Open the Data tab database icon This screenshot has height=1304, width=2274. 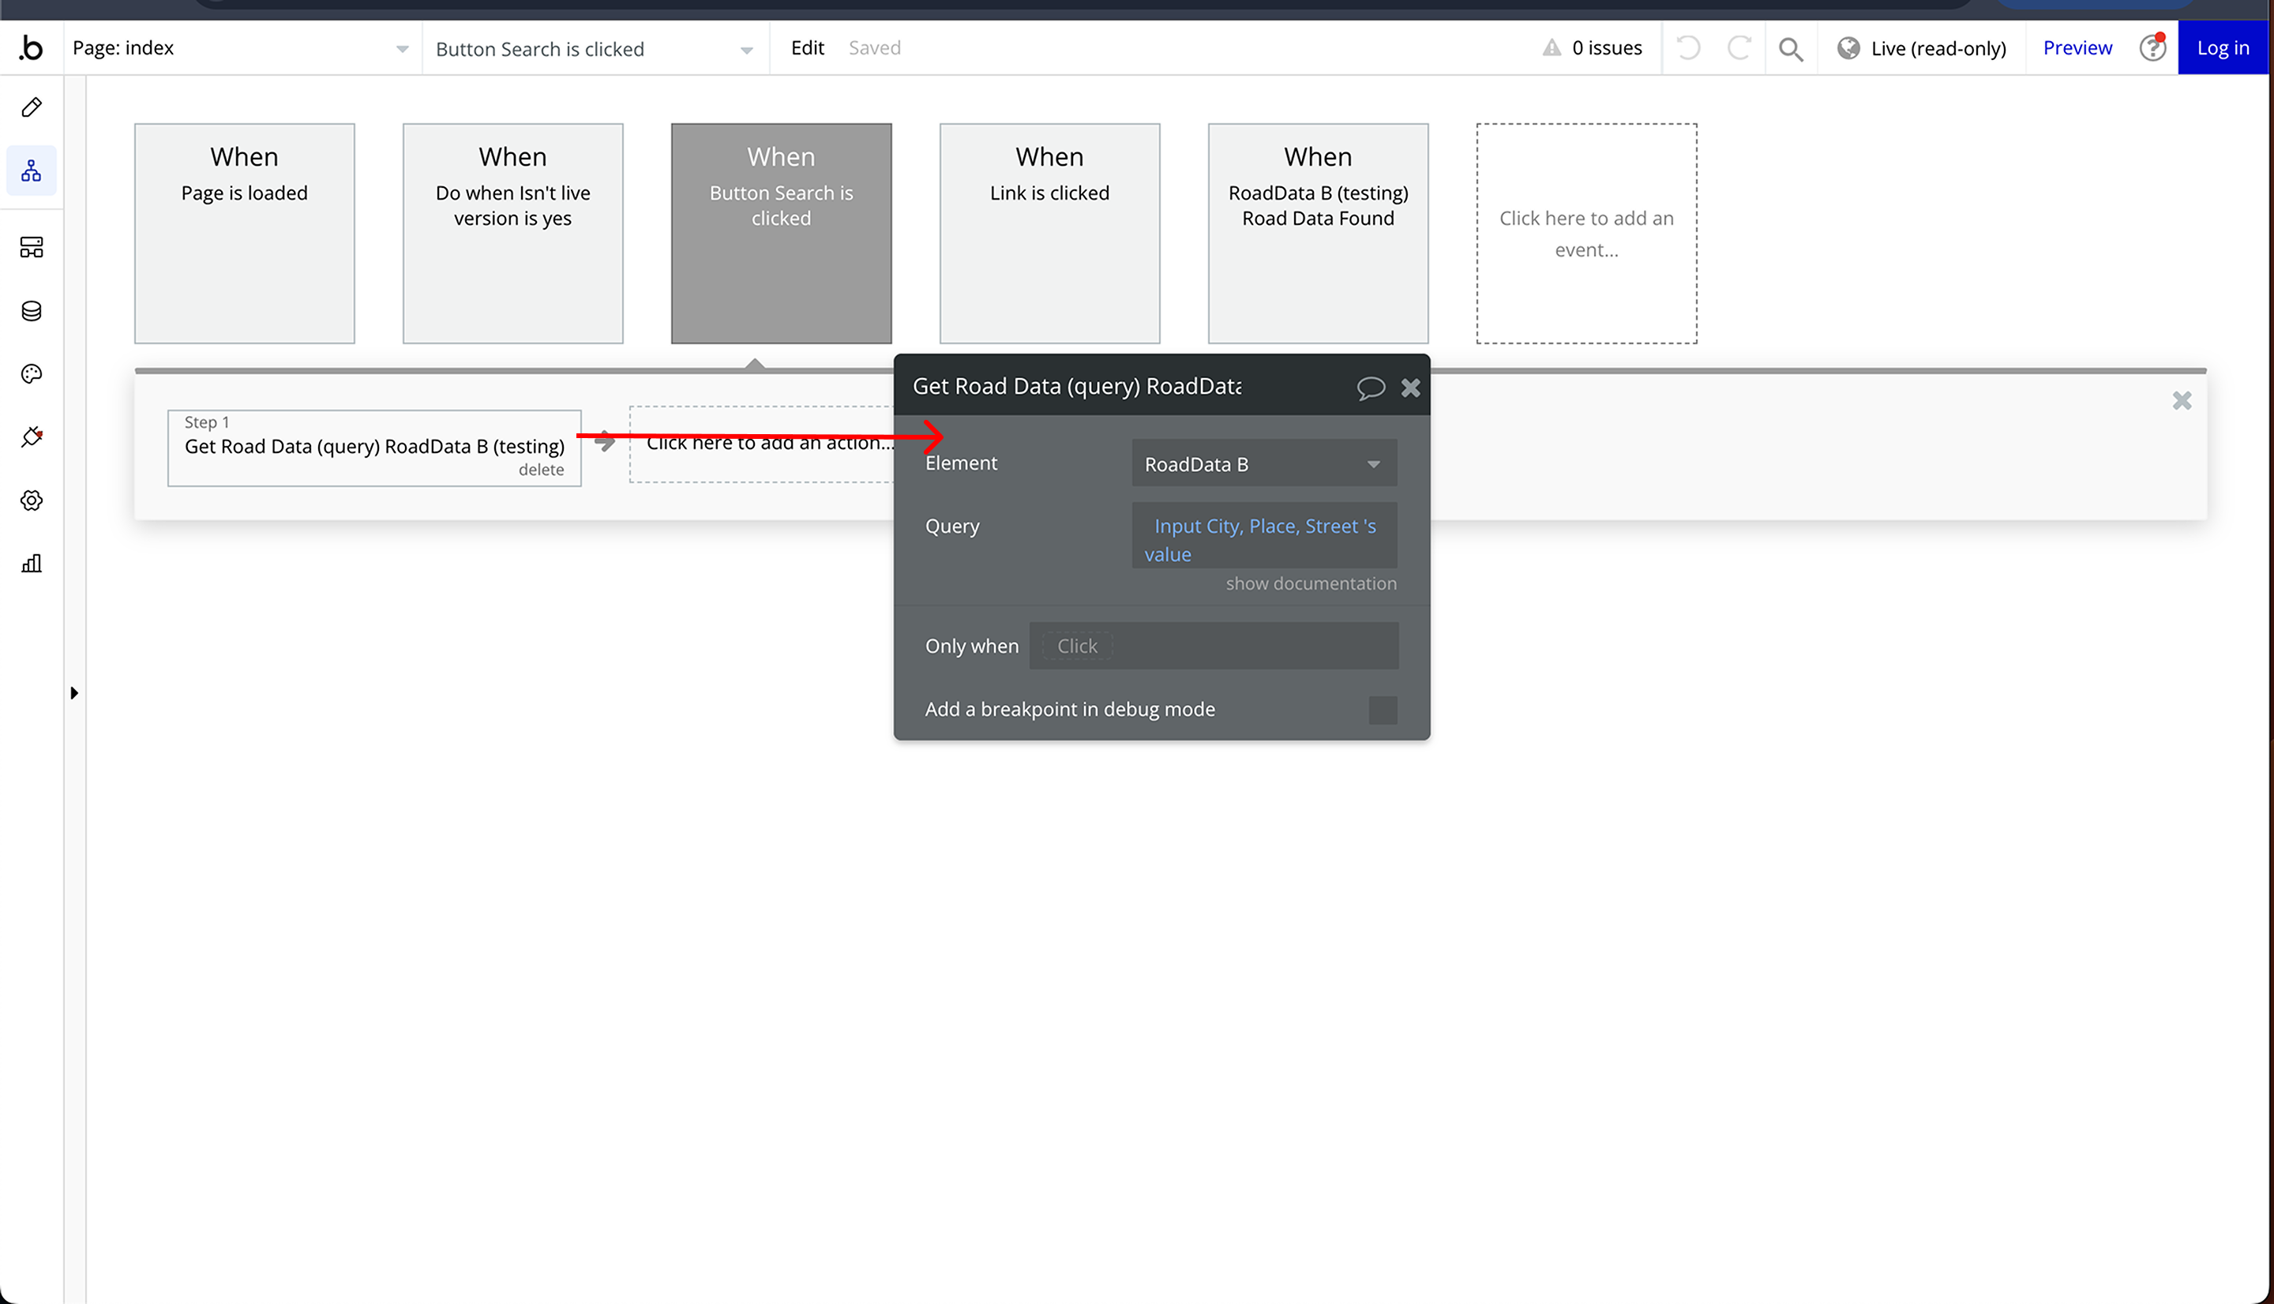[32, 311]
